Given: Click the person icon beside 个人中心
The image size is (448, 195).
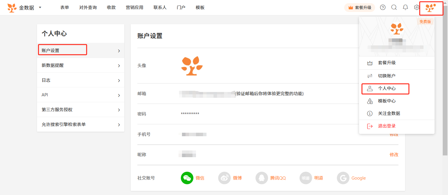Looking at the screenshot, I should (x=370, y=88).
